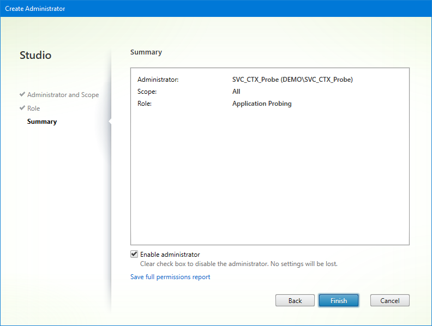Click the Scope value All
The image size is (432, 326).
point(236,92)
